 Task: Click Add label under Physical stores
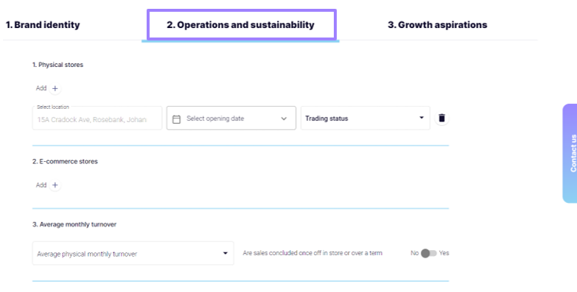click(41, 88)
